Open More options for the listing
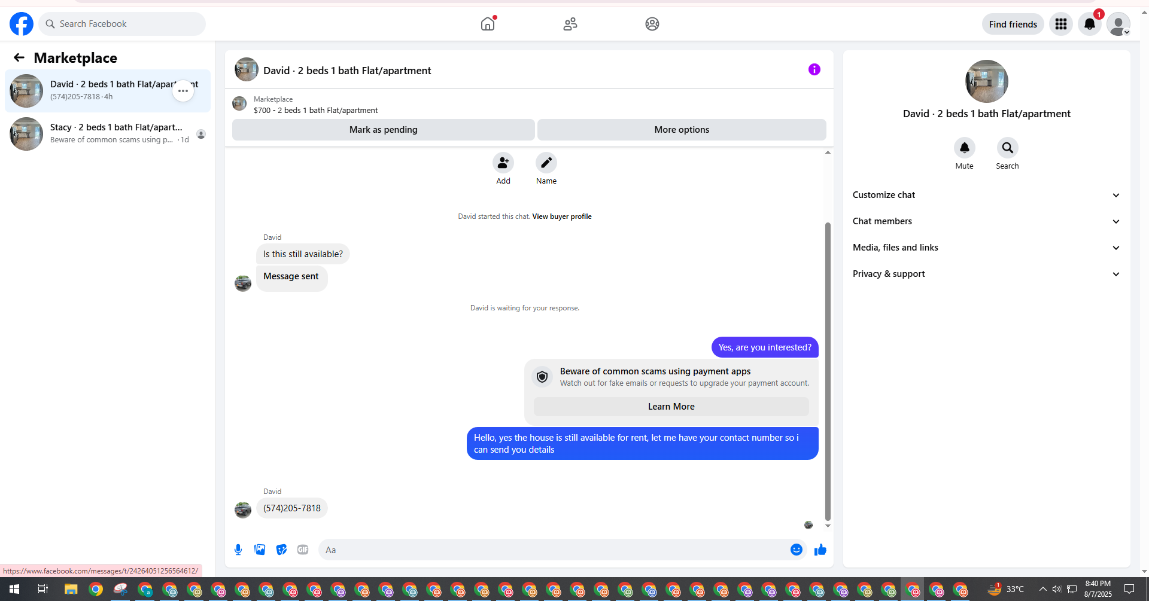The height and width of the screenshot is (601, 1149). (682, 130)
